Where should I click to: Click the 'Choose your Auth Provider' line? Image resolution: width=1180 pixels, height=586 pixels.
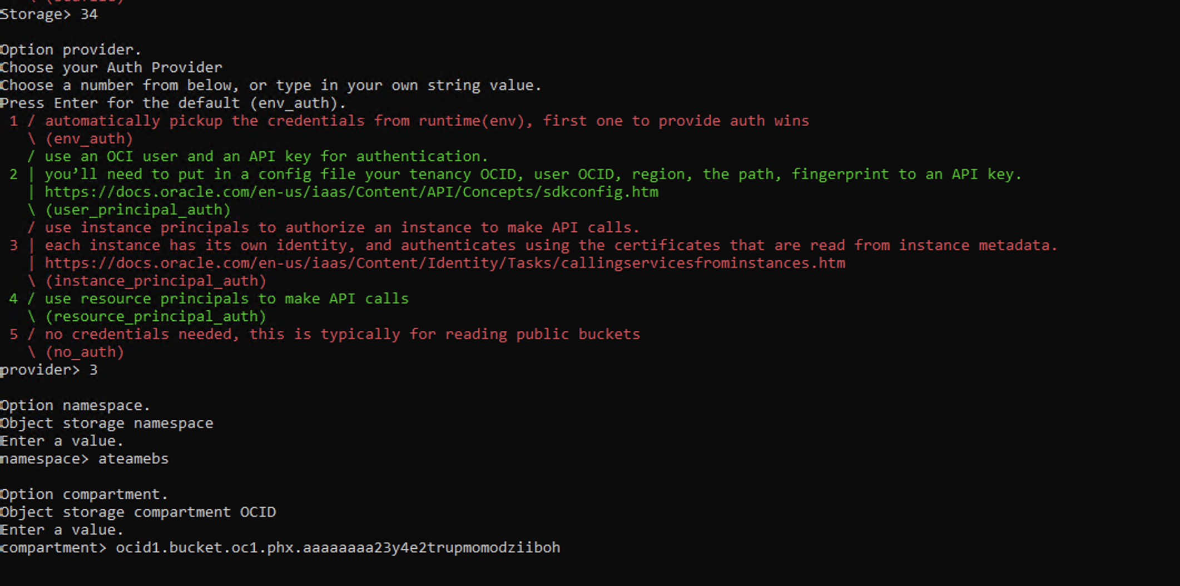[111, 67]
